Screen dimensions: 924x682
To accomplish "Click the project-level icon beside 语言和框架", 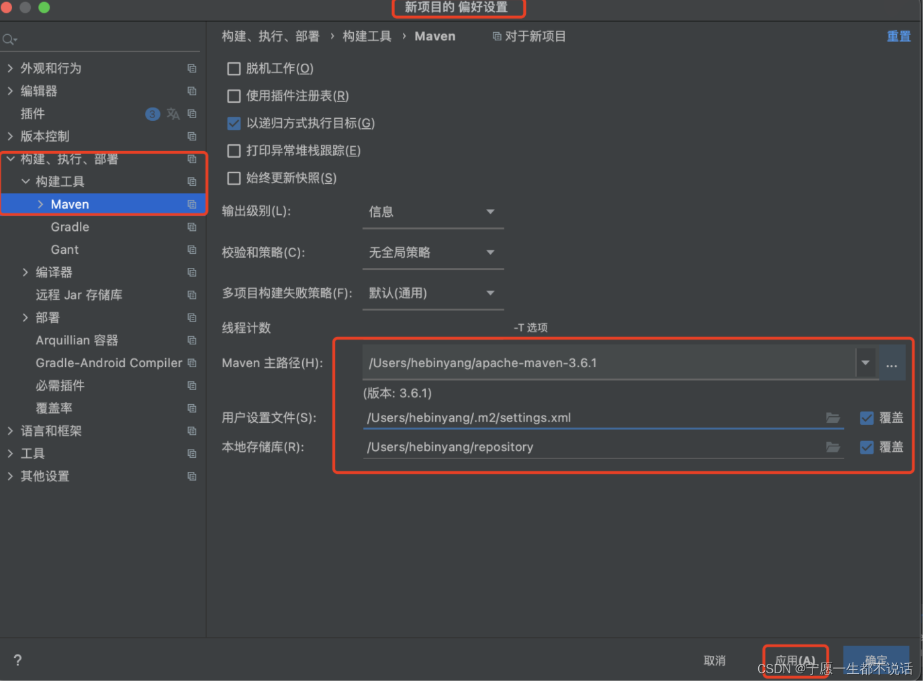I will [x=192, y=431].
